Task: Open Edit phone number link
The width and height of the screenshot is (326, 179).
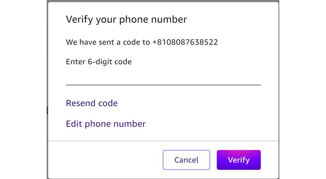Action: 106,124
